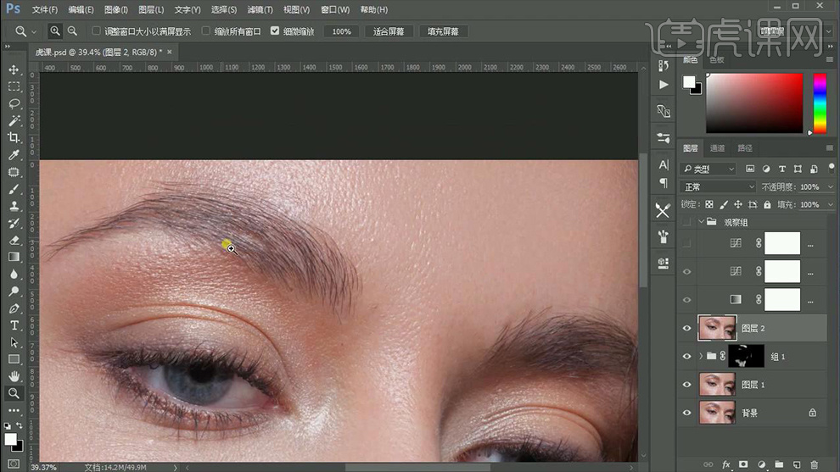Select the Horizontal Type tool
The image size is (840, 472).
tap(14, 325)
